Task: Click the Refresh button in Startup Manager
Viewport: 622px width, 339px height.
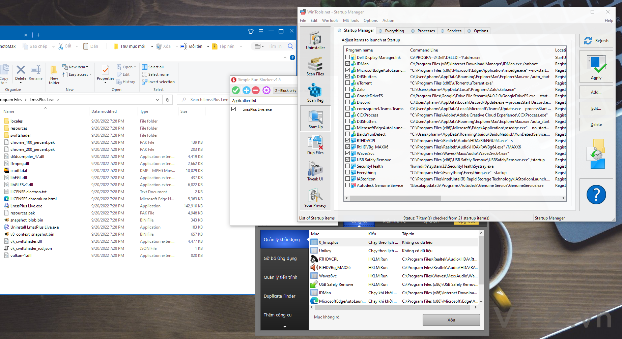Action: 596,41
